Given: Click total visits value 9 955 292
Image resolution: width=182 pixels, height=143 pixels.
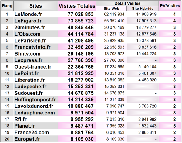Looking at the screenshot, I should [82, 119].
